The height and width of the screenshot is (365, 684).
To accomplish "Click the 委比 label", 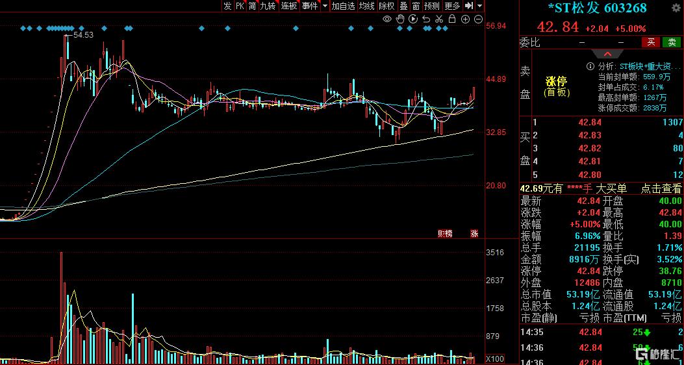I will click(x=530, y=42).
